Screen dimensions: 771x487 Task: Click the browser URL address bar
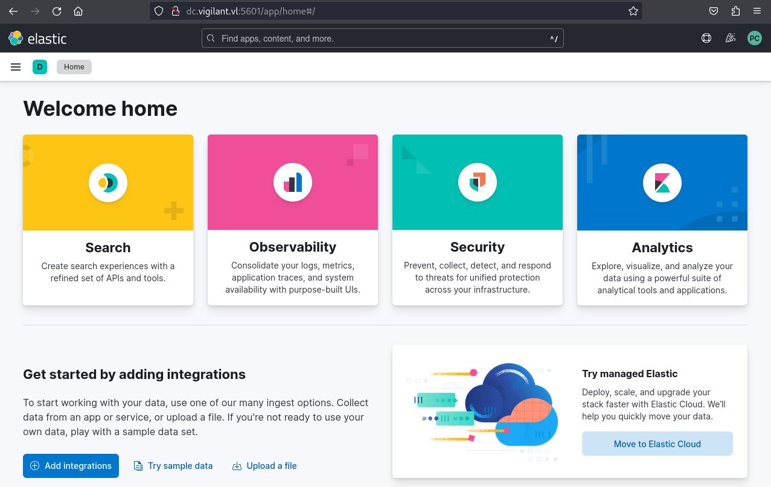pos(395,11)
